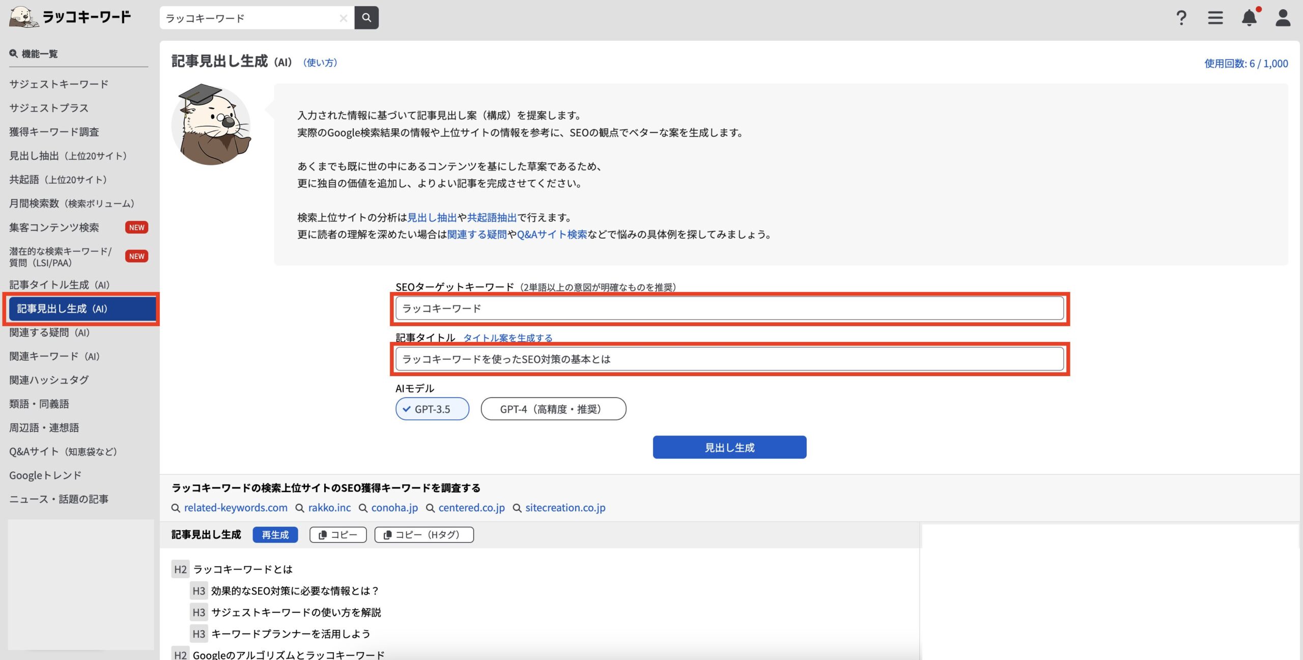
Task: Click the 見出し生成 button
Action: 729,447
